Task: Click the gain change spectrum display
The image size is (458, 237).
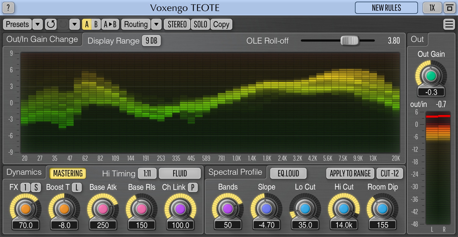Action: [210, 103]
